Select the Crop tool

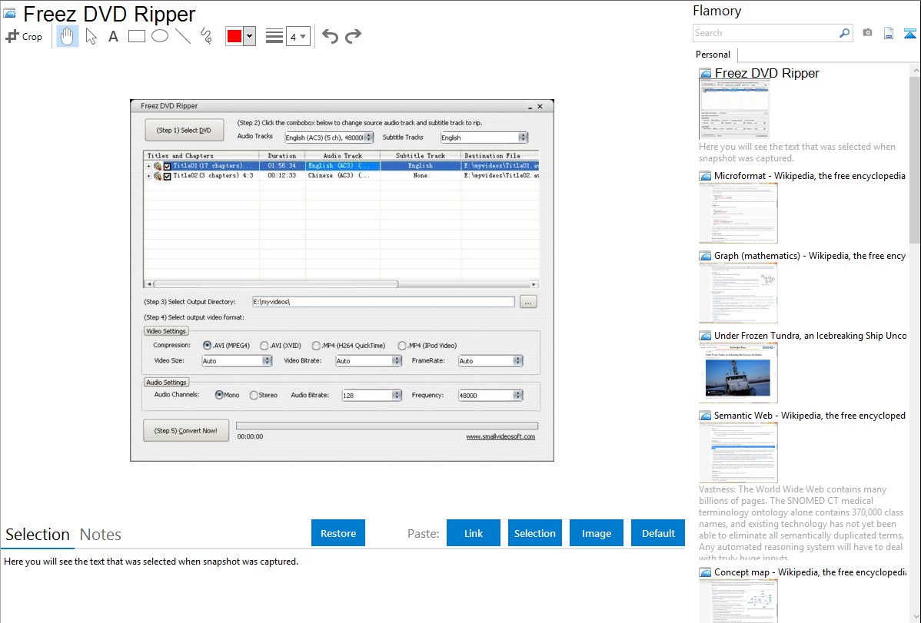coord(24,36)
